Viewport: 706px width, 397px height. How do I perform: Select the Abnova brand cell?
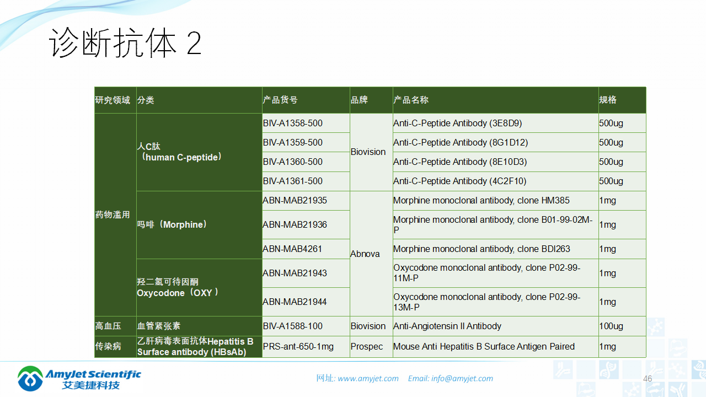[x=363, y=254]
